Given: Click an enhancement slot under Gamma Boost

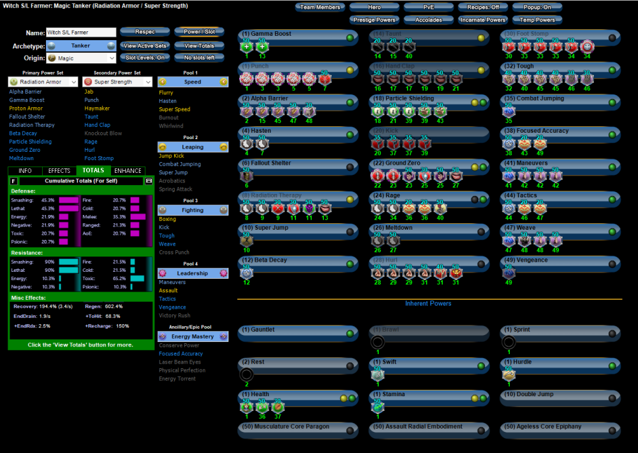Looking at the screenshot, I should coord(245,45).
